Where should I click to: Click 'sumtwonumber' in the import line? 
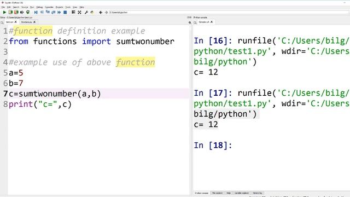(145, 42)
